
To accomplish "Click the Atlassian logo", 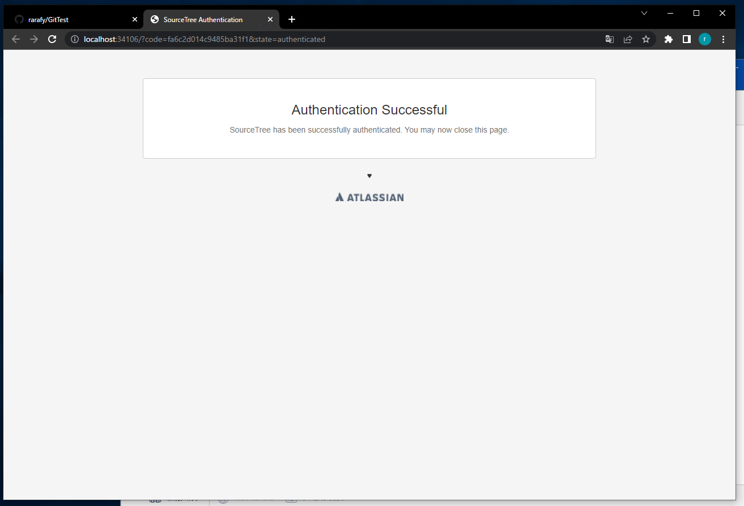I will (369, 197).
